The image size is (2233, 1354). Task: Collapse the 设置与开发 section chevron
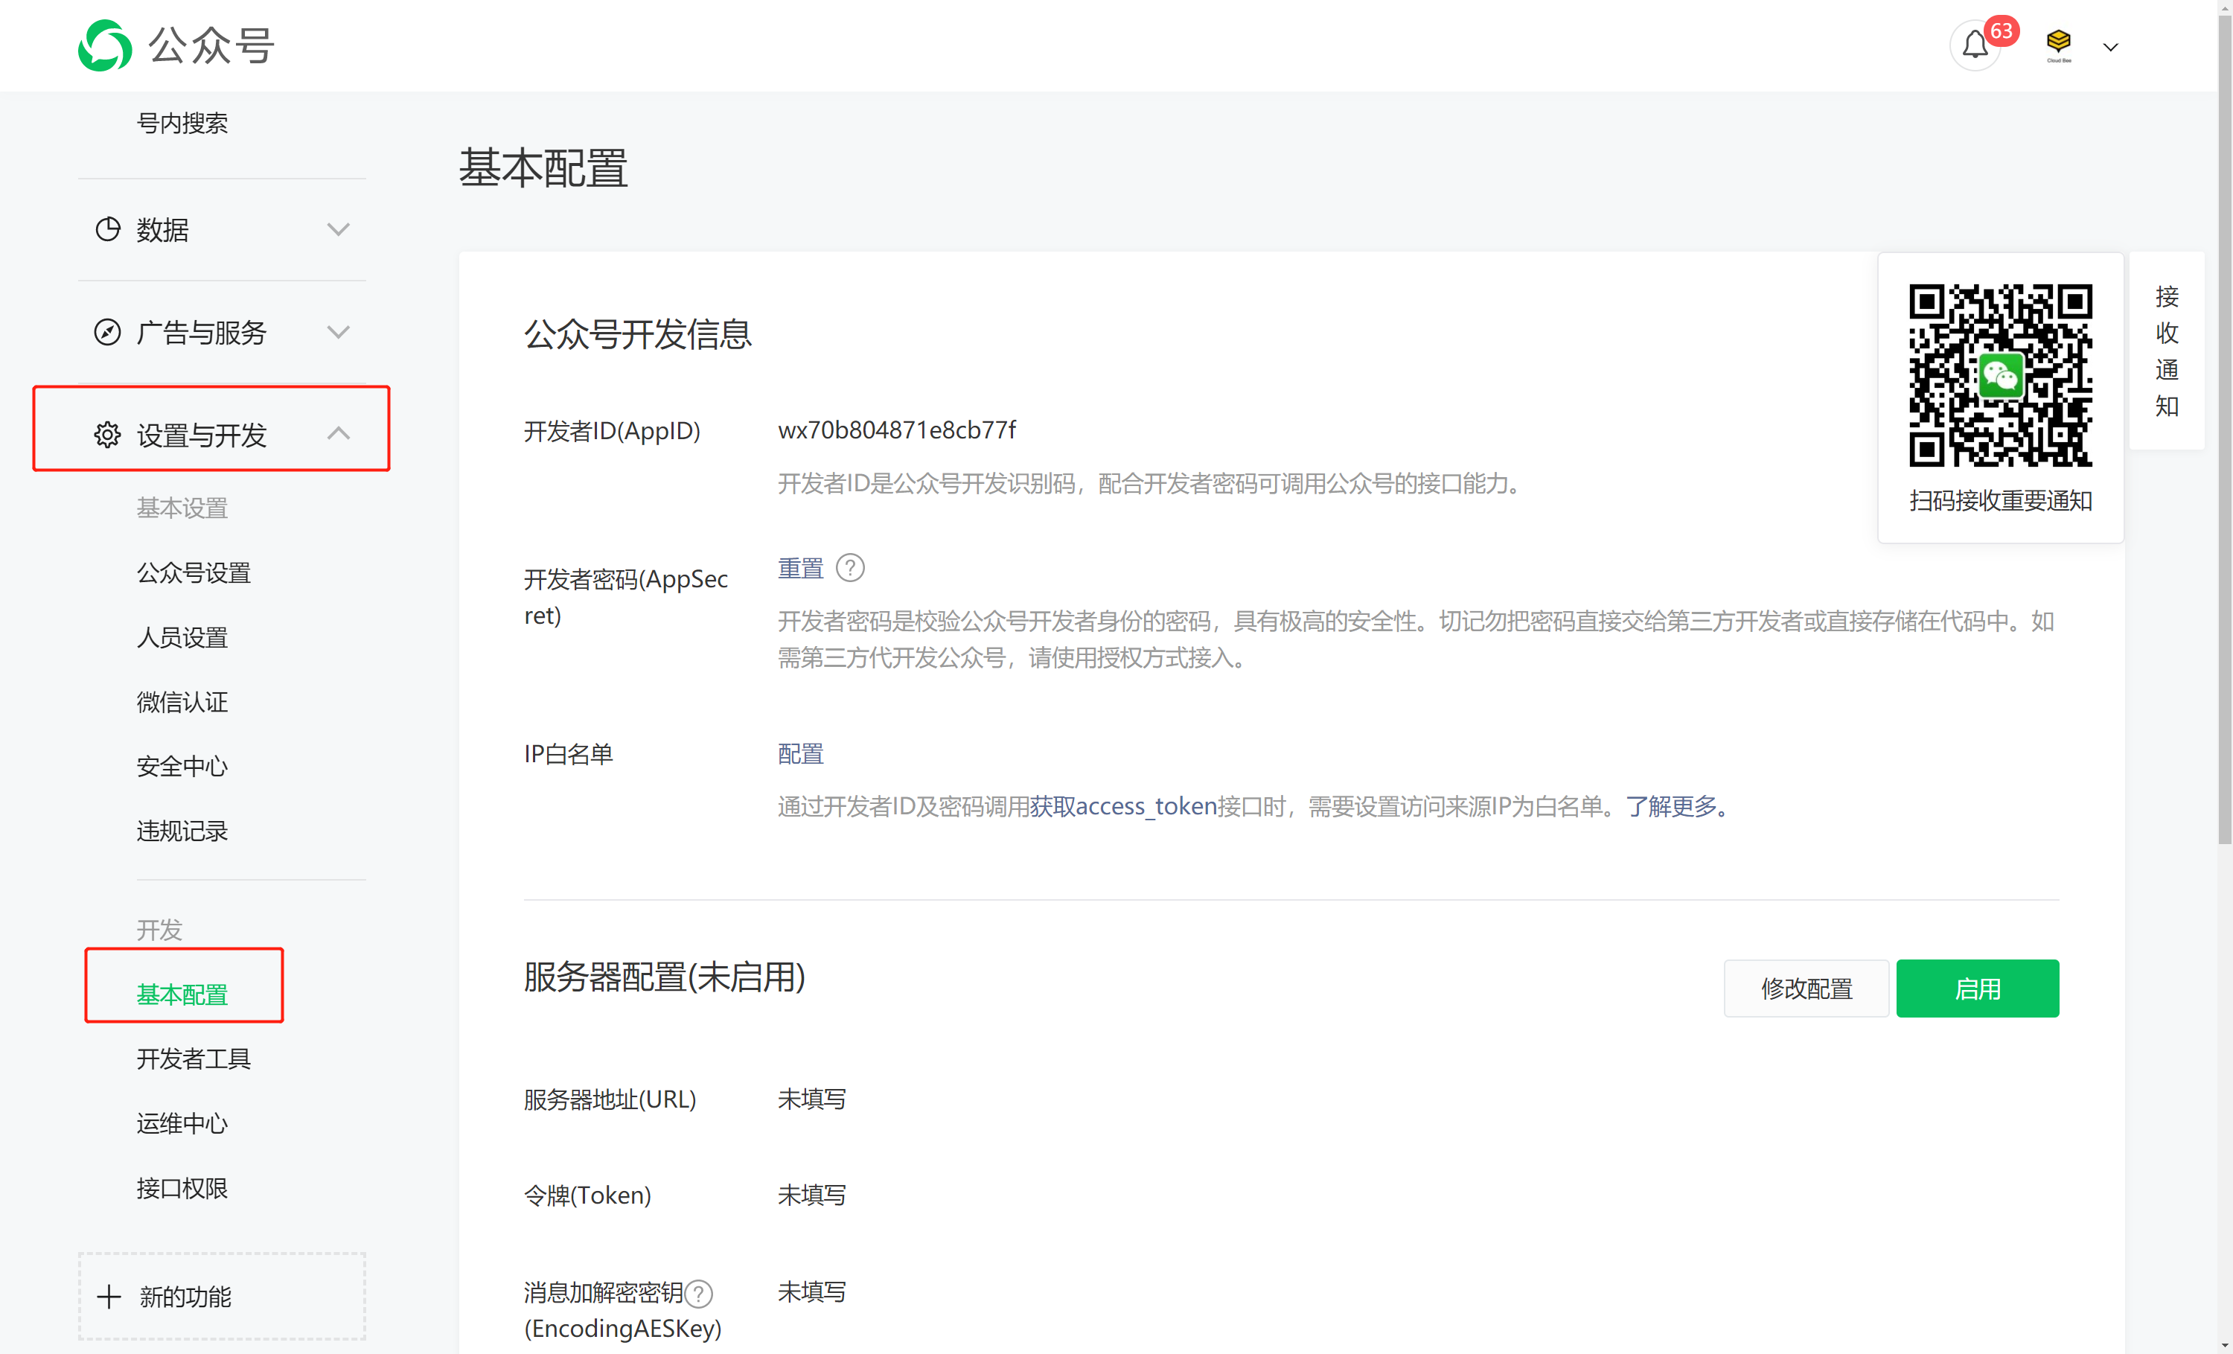[x=338, y=434]
